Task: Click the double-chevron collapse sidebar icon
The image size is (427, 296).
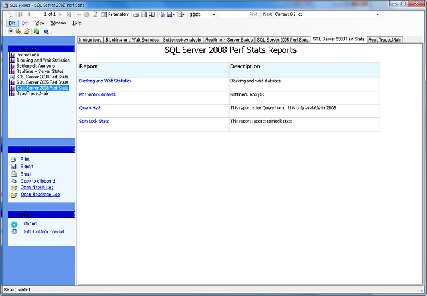Action: point(11,31)
